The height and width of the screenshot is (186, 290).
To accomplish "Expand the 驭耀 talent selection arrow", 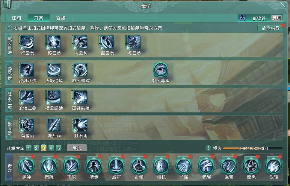I will 206,158.
